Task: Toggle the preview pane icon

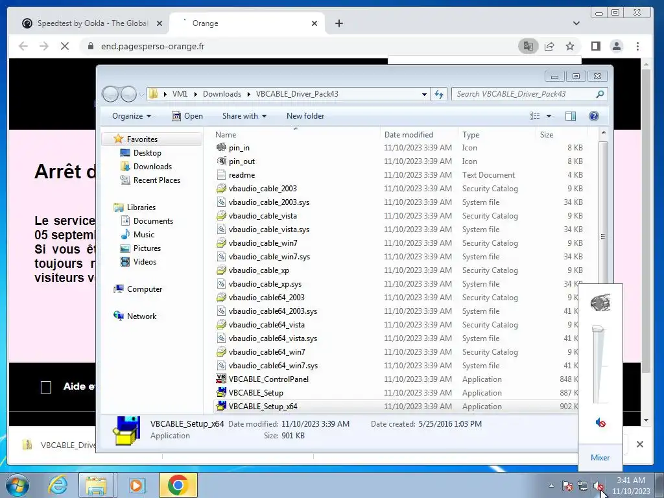Action: point(571,116)
